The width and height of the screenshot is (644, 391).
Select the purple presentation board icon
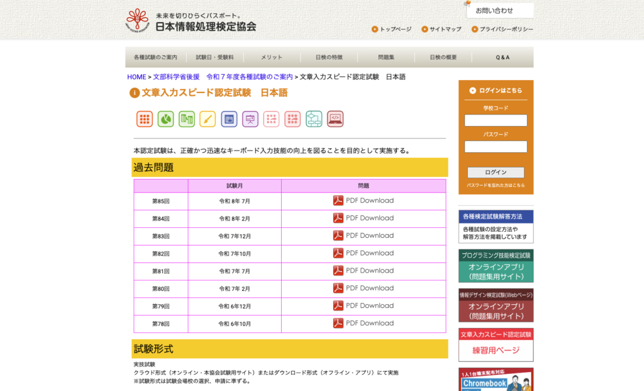pyautogui.click(x=250, y=119)
